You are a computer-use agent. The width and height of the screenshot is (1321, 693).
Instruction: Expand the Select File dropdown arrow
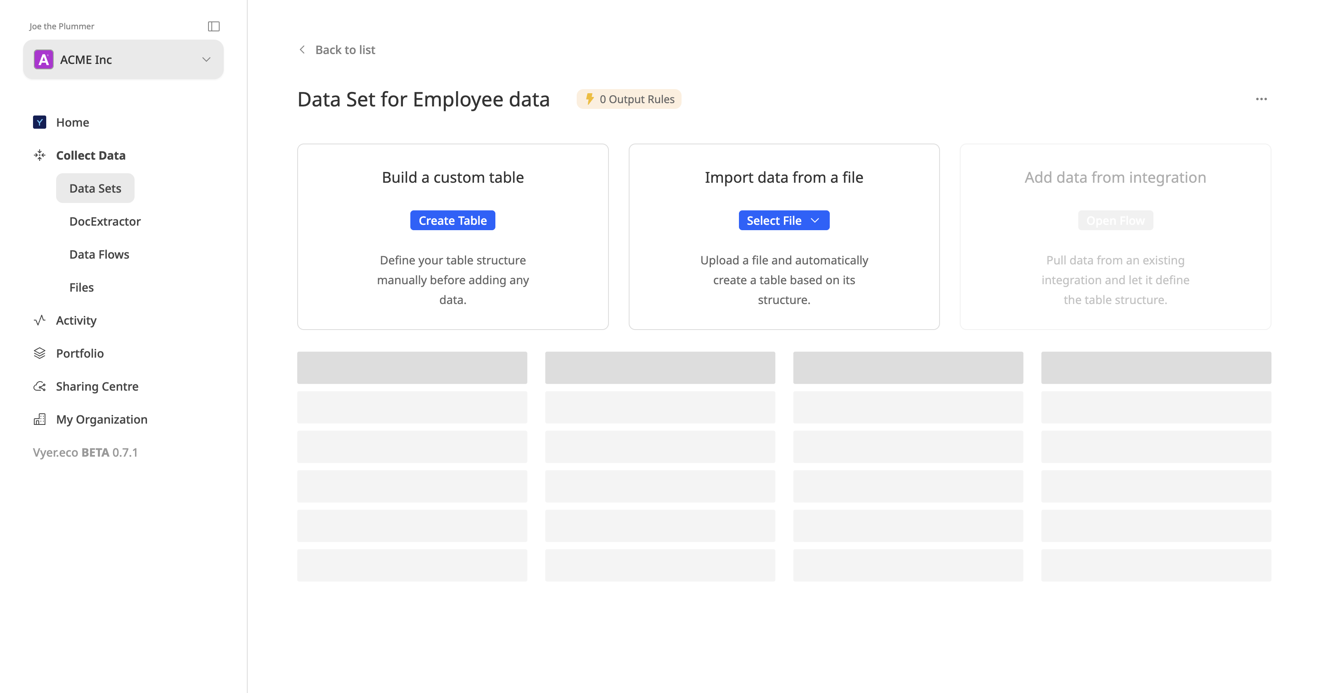pyautogui.click(x=815, y=220)
